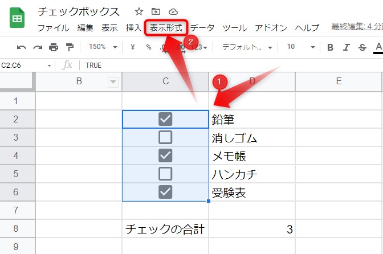The image size is (383, 254).
Task: Redo the last action
Action: [x=38, y=47]
